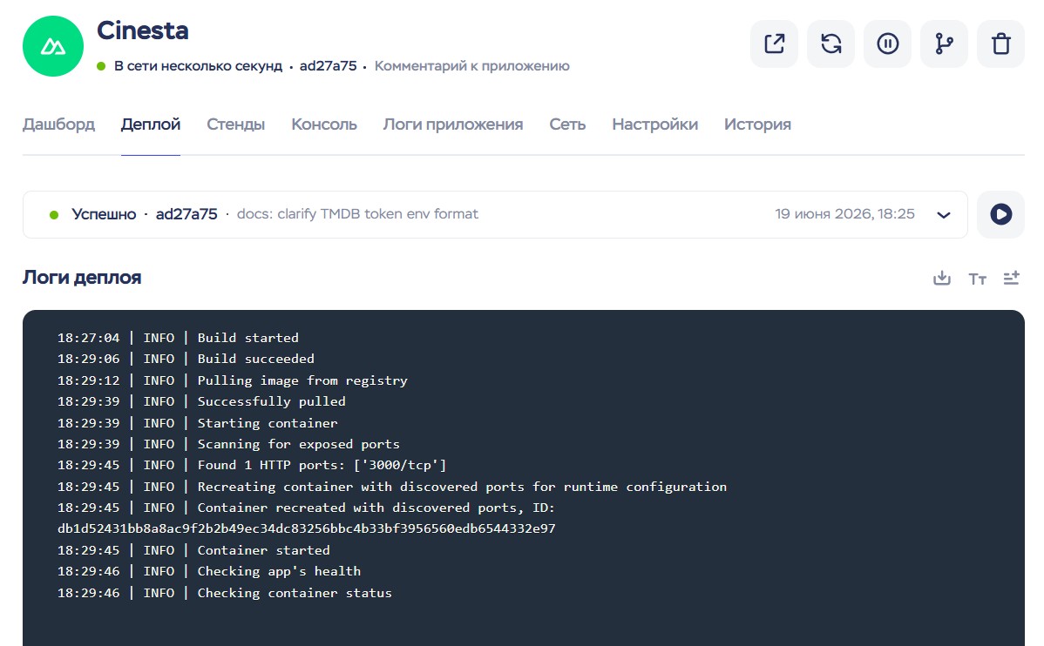Screen dimensions: 1044x646
Task: Click the Recreating container with discovered ports line
Action: tap(392, 487)
